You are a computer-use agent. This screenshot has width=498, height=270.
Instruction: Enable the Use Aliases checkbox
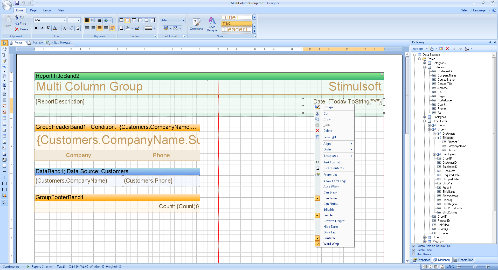click(x=414, y=254)
